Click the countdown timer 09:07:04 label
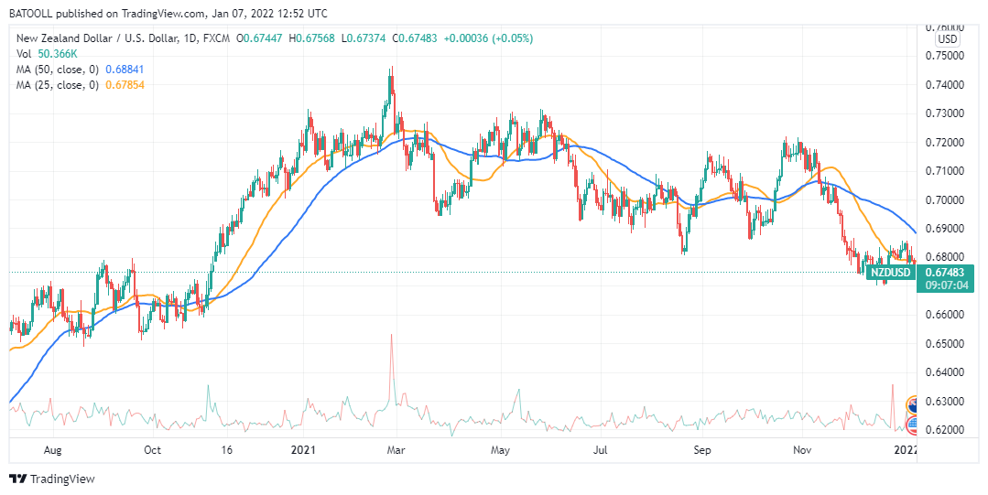Image resolution: width=988 pixels, height=495 pixels. [946, 285]
